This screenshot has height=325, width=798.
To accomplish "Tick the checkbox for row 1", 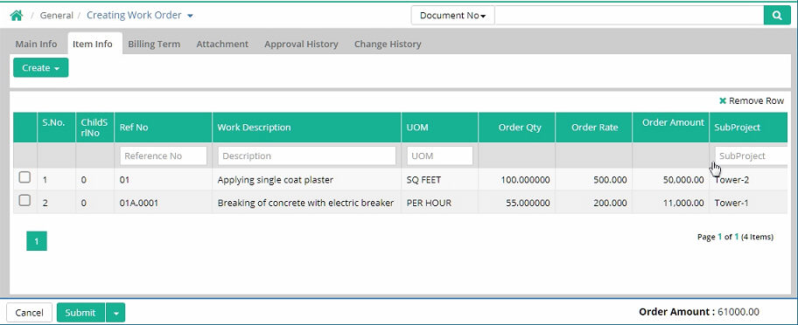I will pos(24,177).
